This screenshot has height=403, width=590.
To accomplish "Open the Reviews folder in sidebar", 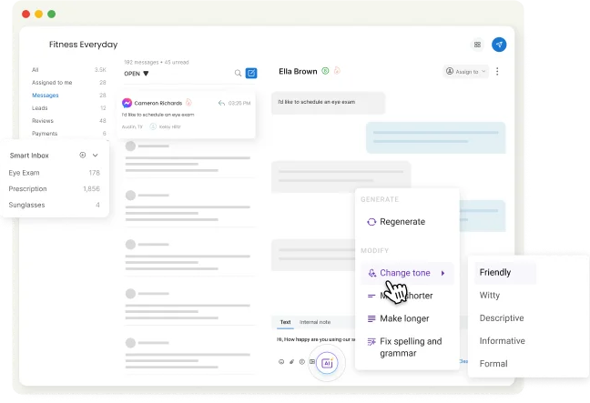I will point(43,120).
